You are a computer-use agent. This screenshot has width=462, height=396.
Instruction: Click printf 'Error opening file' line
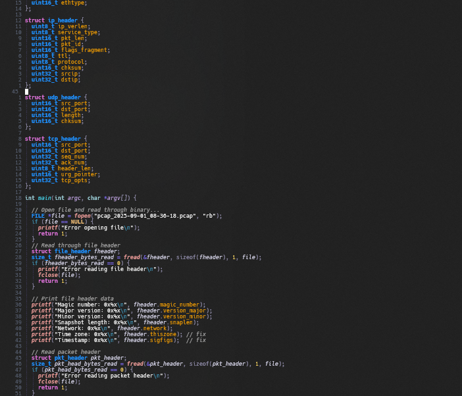[89, 228]
